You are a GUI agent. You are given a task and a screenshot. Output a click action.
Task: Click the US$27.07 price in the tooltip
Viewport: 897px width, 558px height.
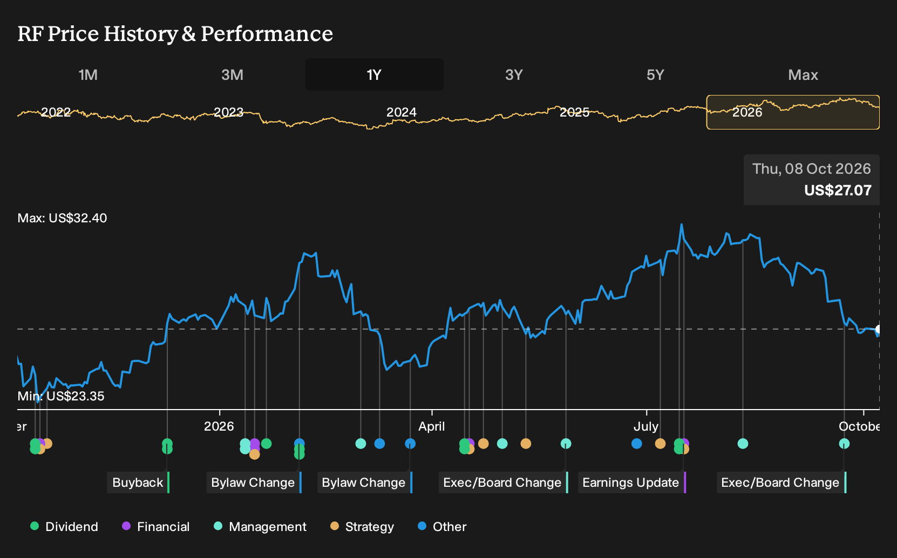click(838, 190)
